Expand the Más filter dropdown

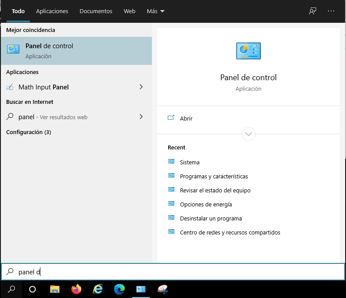[155, 11]
